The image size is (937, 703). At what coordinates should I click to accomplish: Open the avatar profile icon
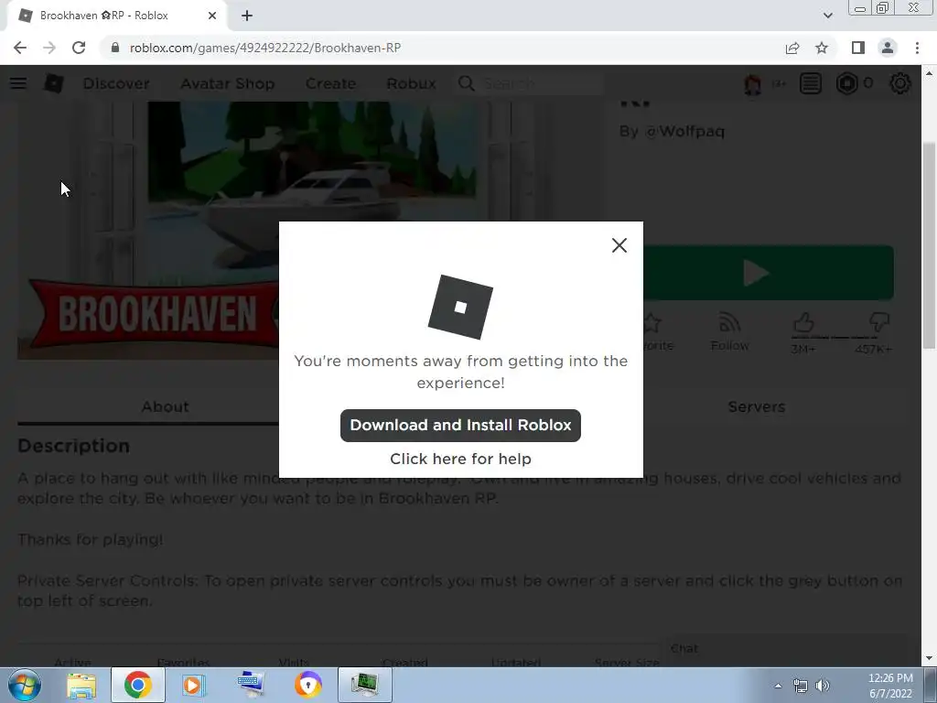pos(753,84)
